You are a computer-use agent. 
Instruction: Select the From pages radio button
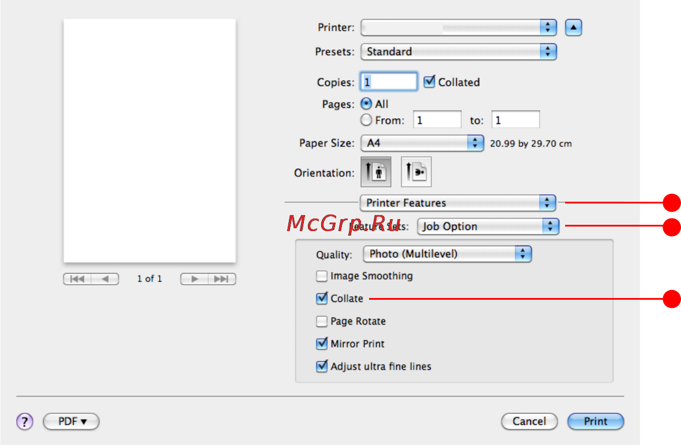(x=366, y=120)
